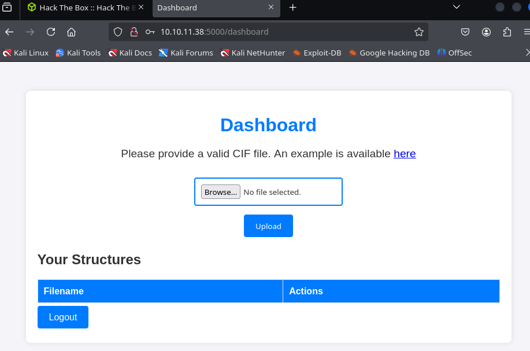Expand the list all tabs dropdown

pos(457,8)
